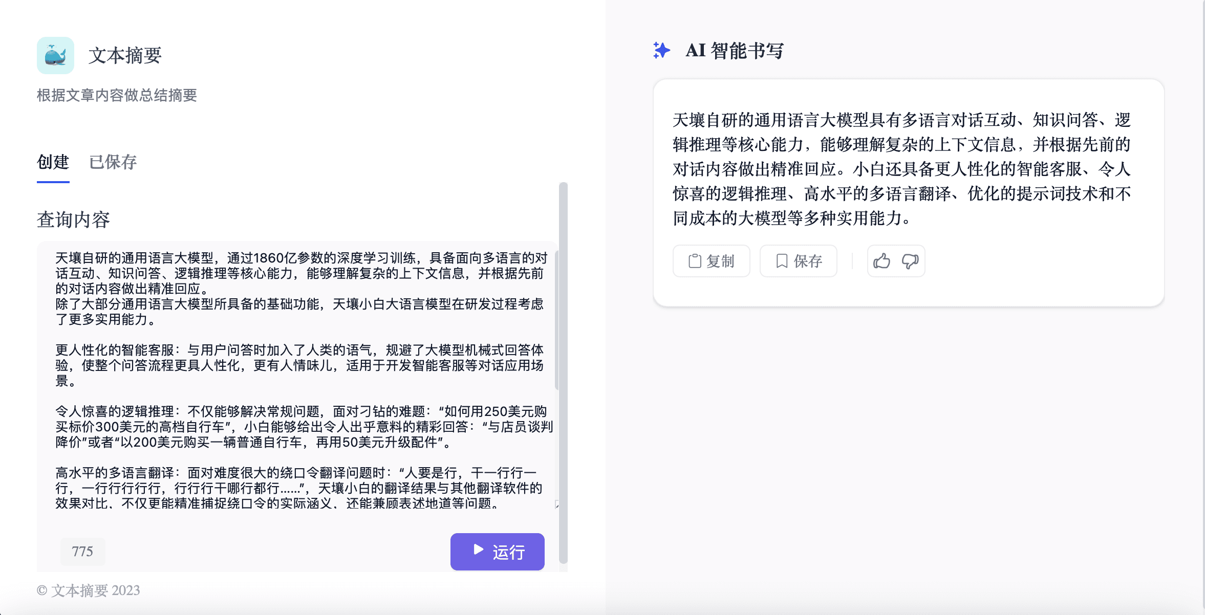Screen dimensions: 1205x615
Task: Click the 775 character count badge
Action: [x=82, y=552]
